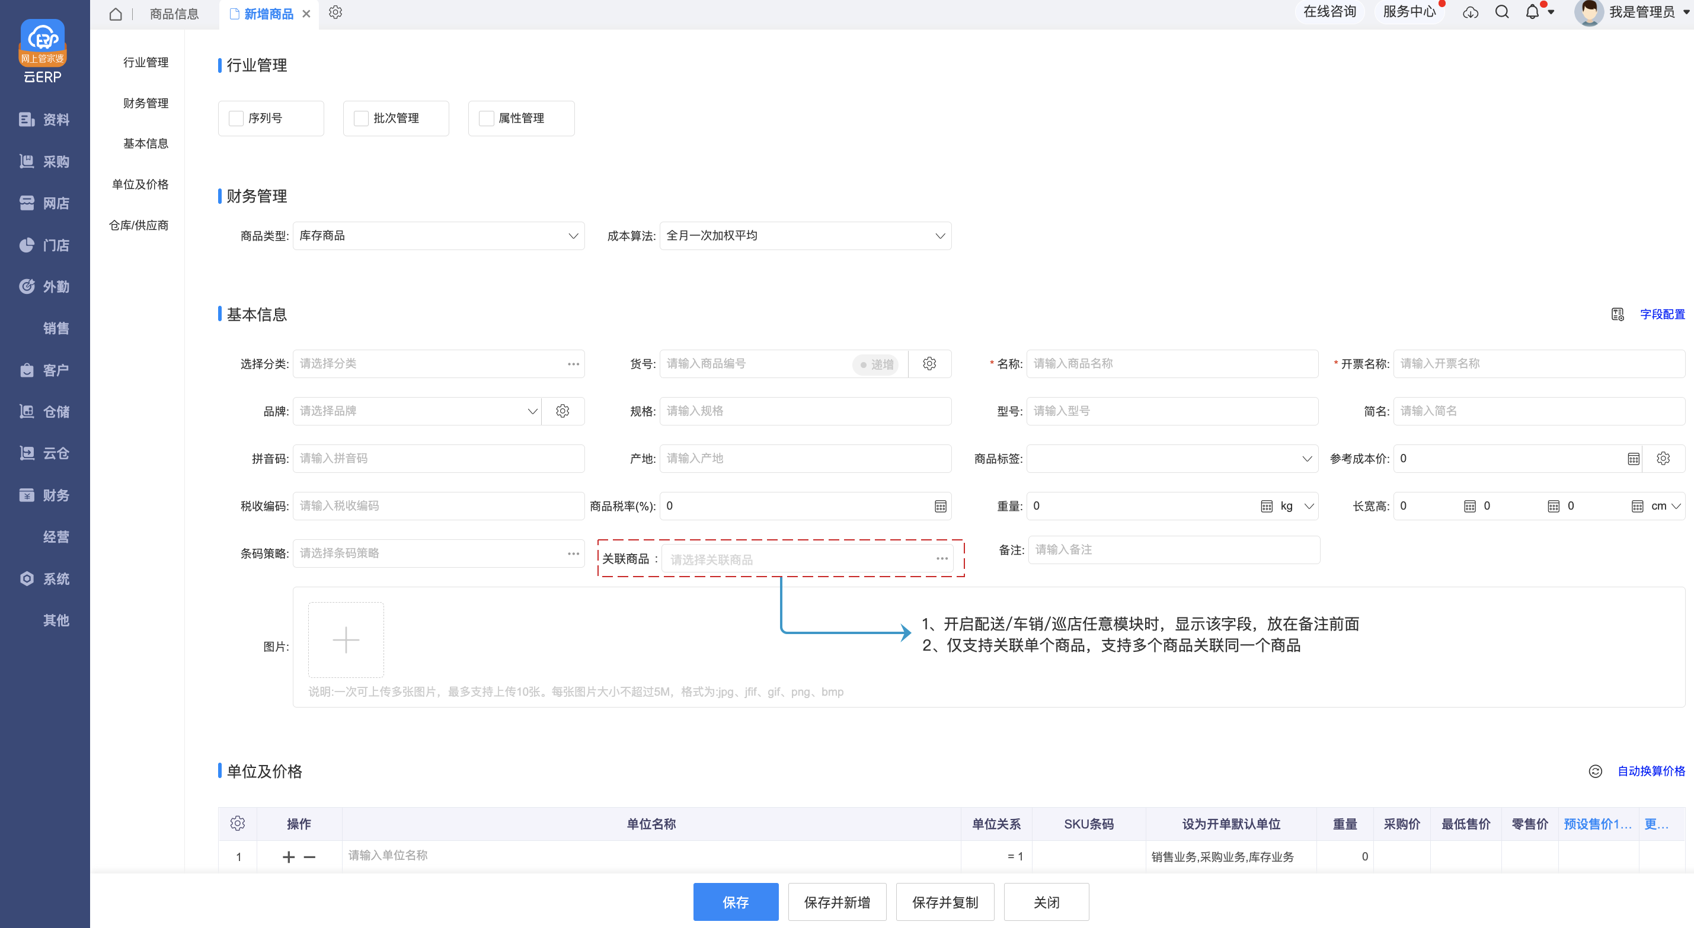The height and width of the screenshot is (928, 1694).
Task: Open the 仓储 module in sidebar
Action: tap(44, 412)
